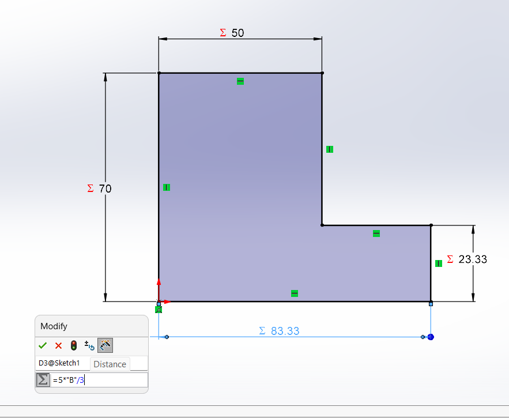The width and height of the screenshot is (509, 418).
Task: Click the traffic light Rebuild icon
Action: click(x=74, y=345)
